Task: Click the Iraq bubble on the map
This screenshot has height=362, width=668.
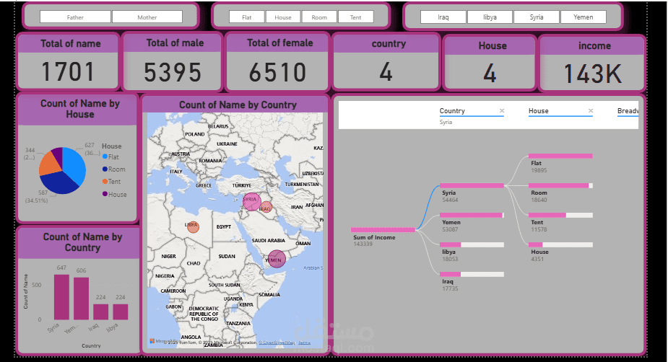Action: point(266,207)
